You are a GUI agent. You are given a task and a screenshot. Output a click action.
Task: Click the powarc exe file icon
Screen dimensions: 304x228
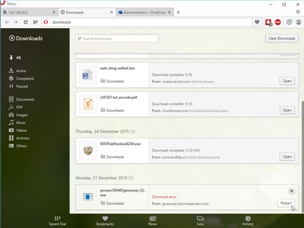[88, 197]
